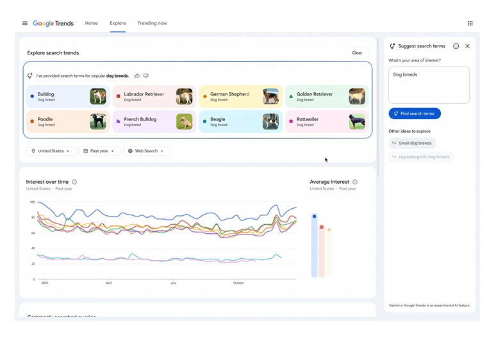The height and width of the screenshot is (344, 496).
Task: Expand the Web Search type dropdown
Action: (x=147, y=151)
